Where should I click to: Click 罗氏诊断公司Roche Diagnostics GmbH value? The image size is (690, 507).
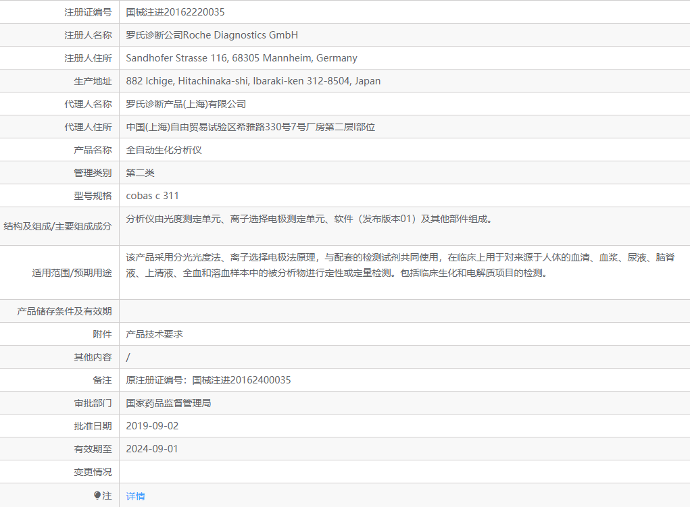click(x=212, y=35)
